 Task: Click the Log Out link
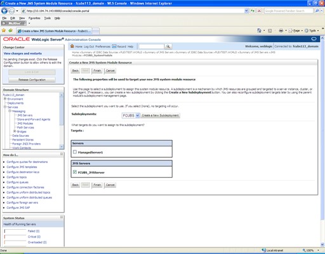(89, 46)
